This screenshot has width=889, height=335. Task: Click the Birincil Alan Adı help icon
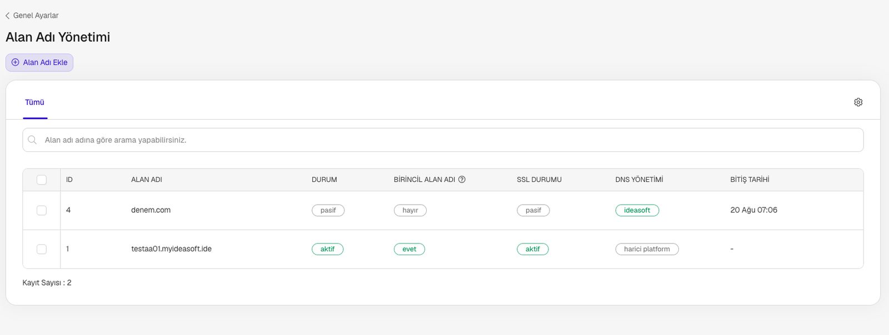coord(462,180)
